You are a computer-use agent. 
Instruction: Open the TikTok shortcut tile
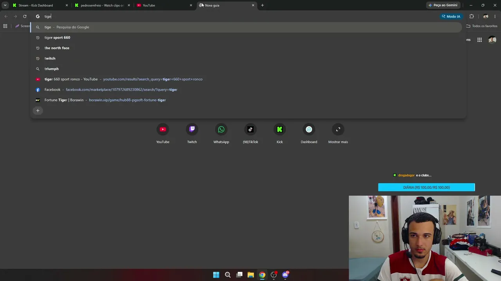(250, 134)
